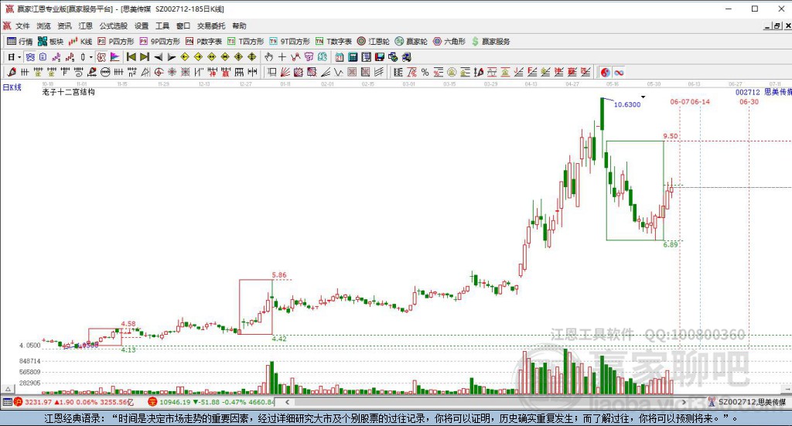
Task: Select the zigzag wave line tool
Action: [339, 72]
